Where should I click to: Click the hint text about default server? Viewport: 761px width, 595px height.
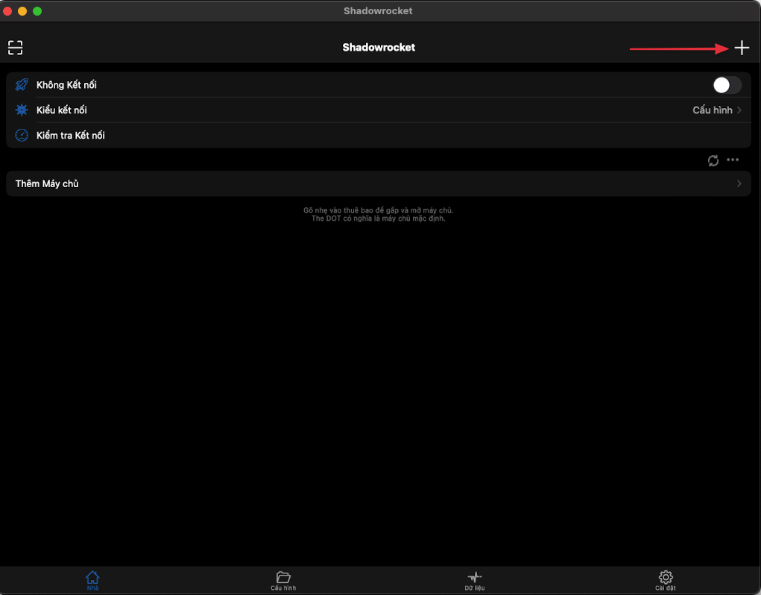379,218
